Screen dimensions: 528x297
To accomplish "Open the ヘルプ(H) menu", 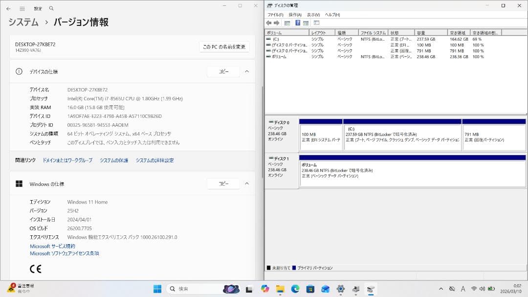I will pyautogui.click(x=332, y=15).
